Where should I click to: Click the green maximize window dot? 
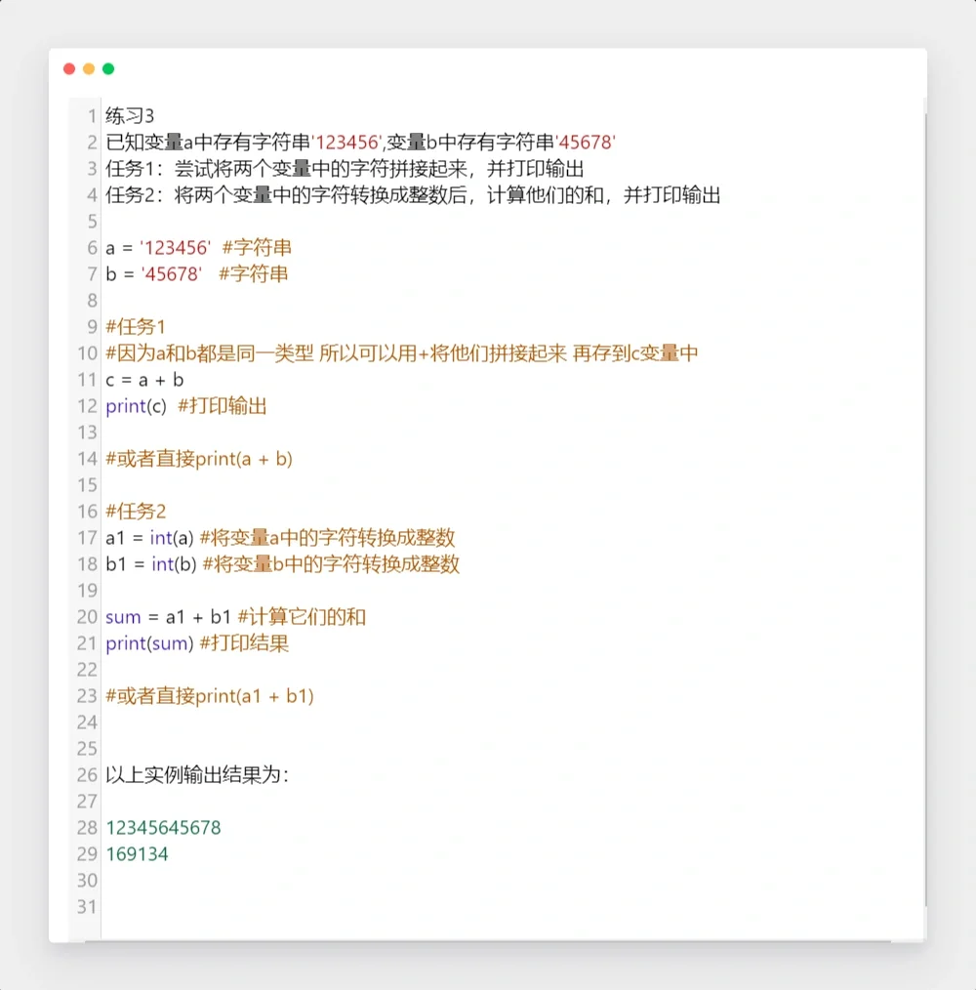coord(108,68)
